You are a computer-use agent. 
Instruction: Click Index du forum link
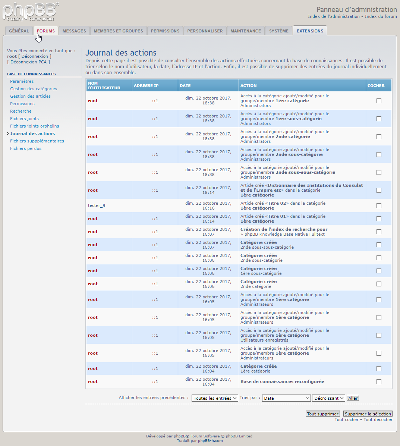[381, 16]
